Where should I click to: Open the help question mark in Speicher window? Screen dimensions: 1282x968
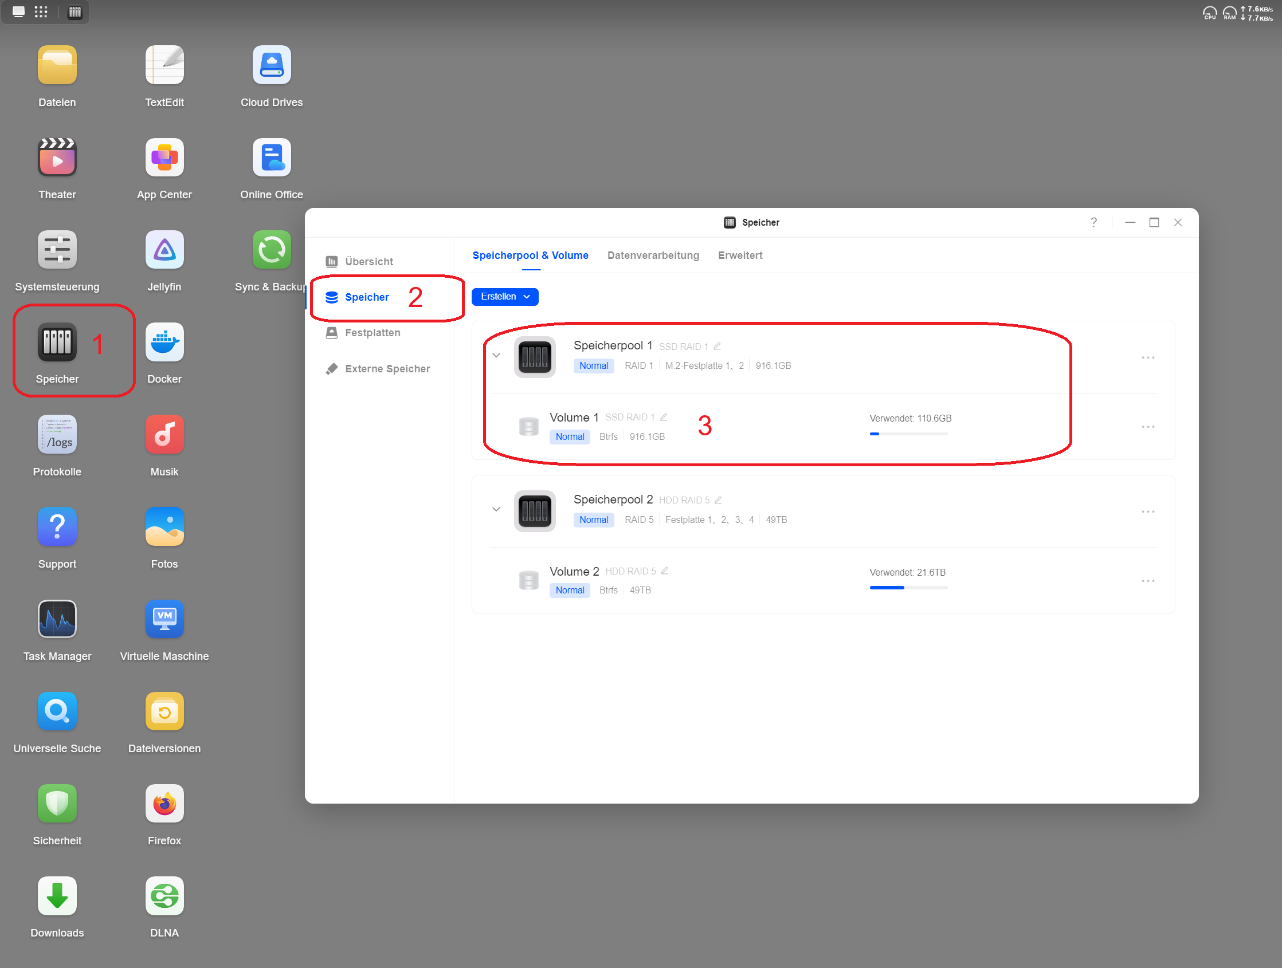[1093, 222]
